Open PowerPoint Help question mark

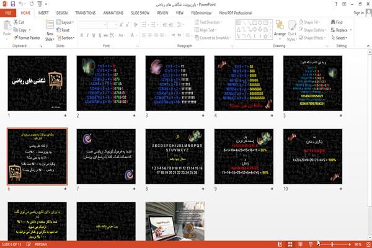336,4
